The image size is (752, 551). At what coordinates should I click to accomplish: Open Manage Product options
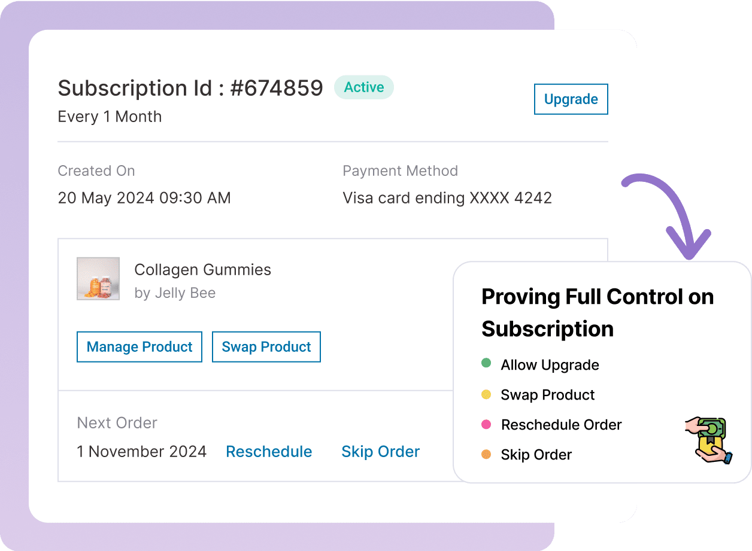[140, 347]
